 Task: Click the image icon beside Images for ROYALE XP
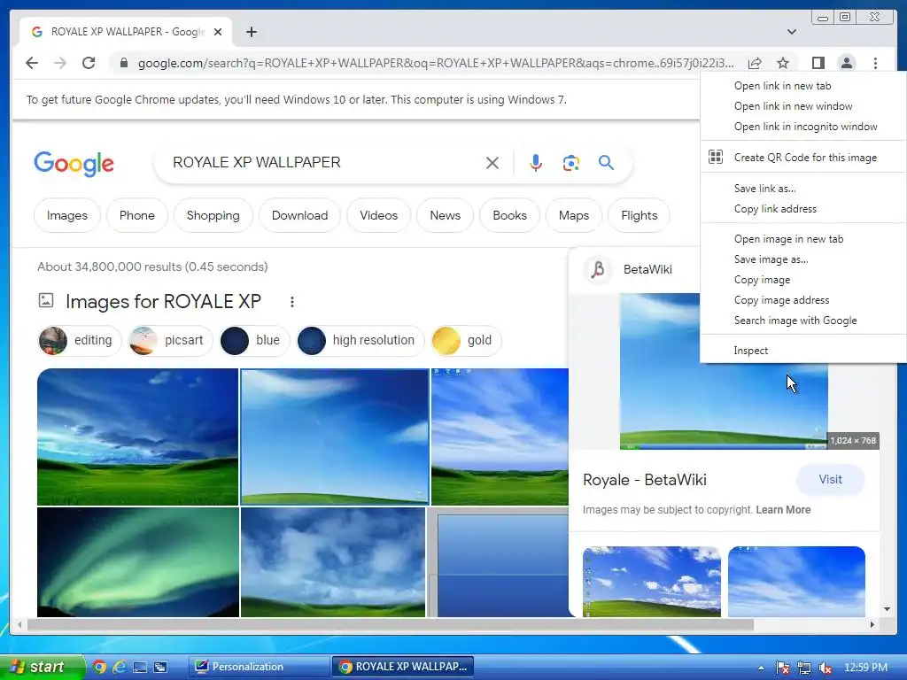tap(46, 300)
